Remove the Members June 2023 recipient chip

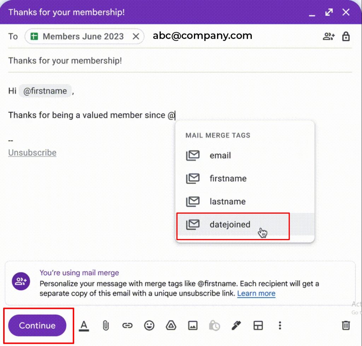[x=136, y=36]
